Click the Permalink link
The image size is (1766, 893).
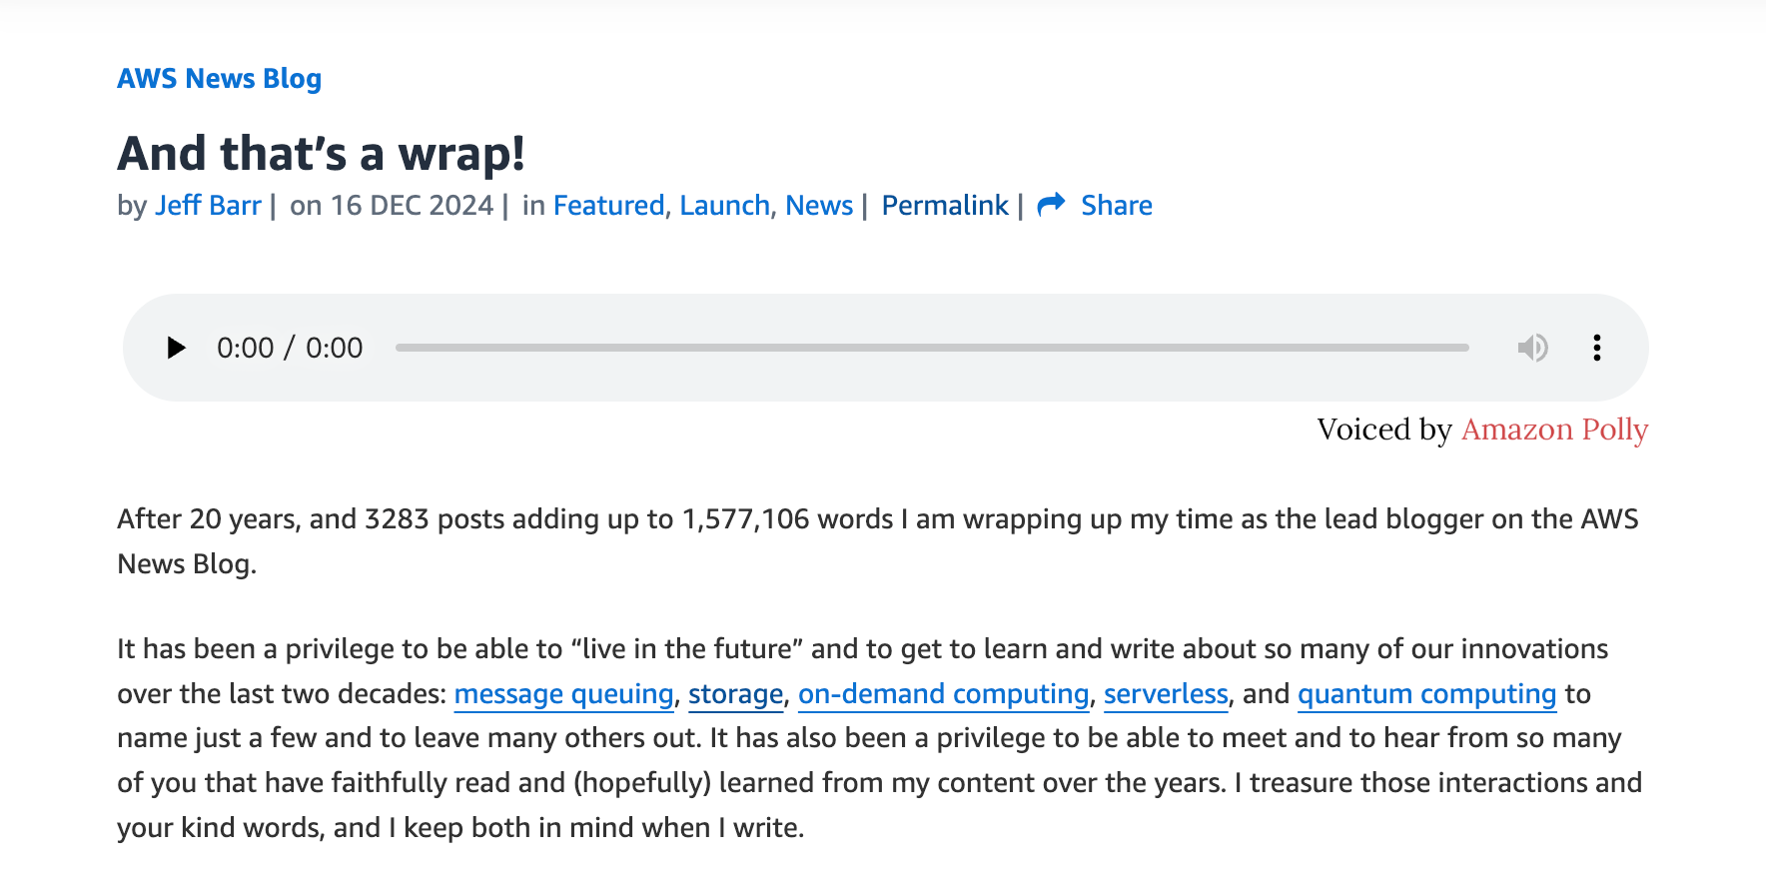tap(945, 205)
